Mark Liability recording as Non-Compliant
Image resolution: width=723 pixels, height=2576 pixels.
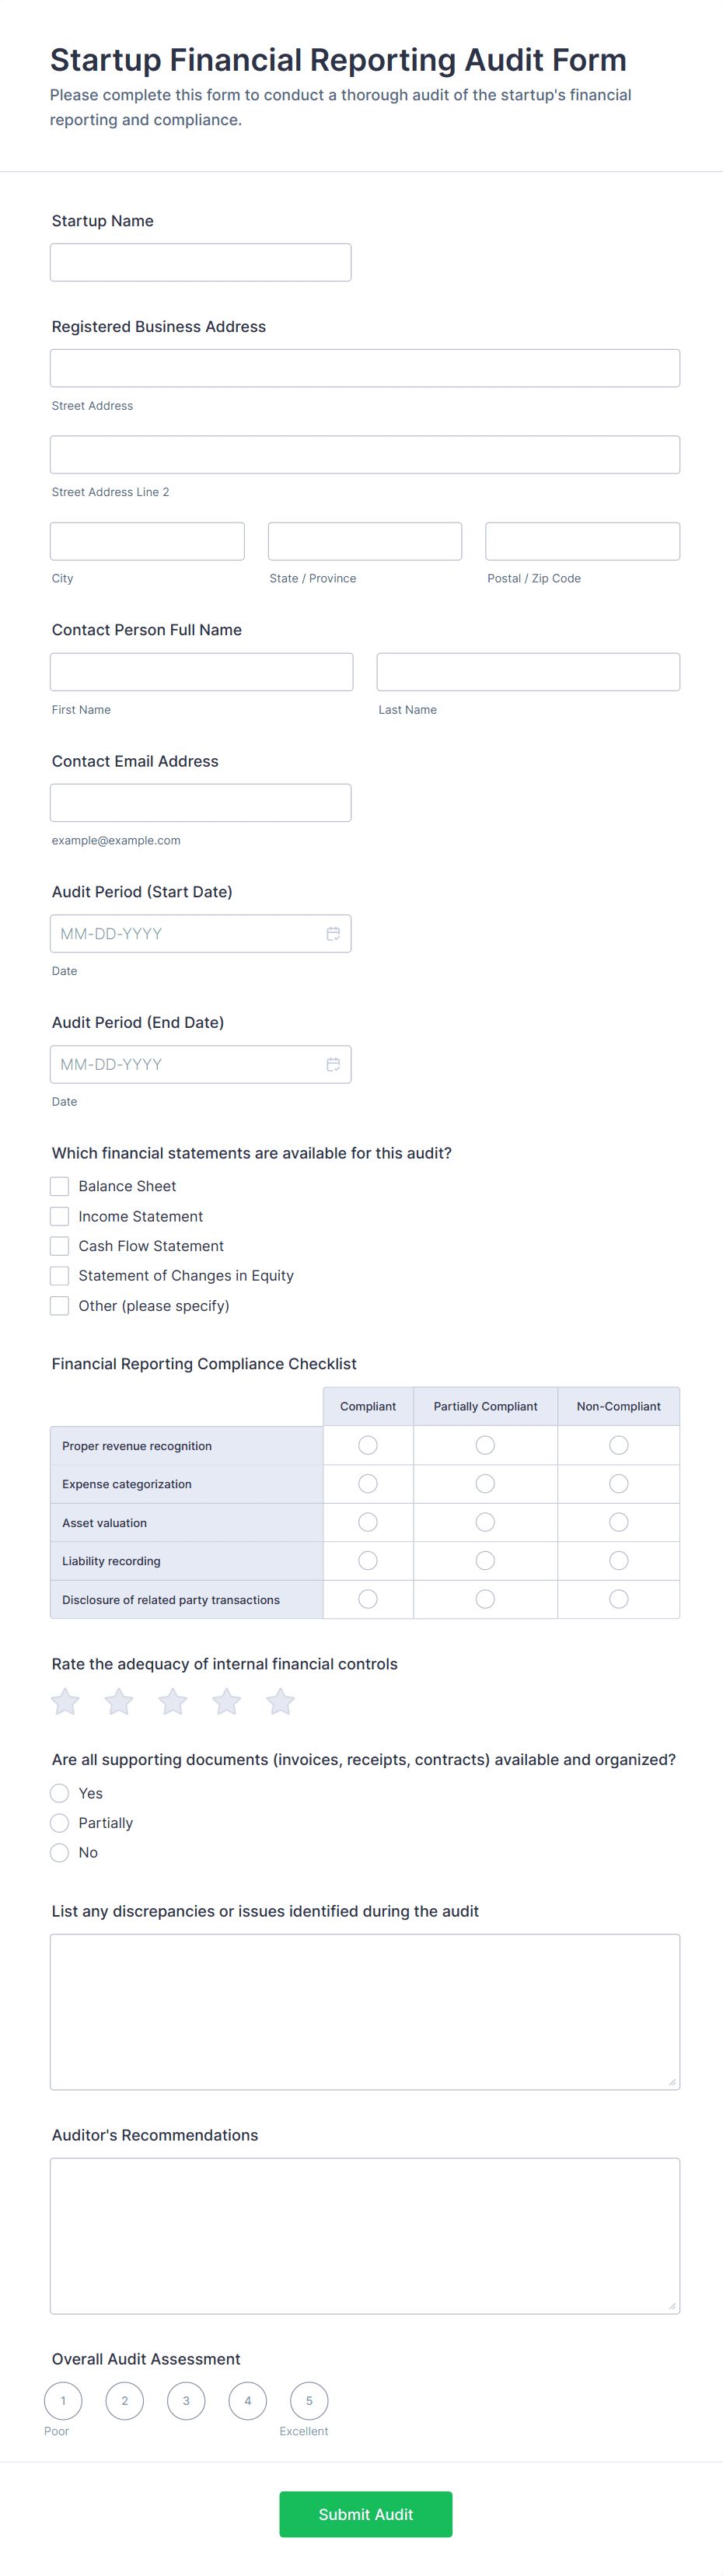[619, 1560]
